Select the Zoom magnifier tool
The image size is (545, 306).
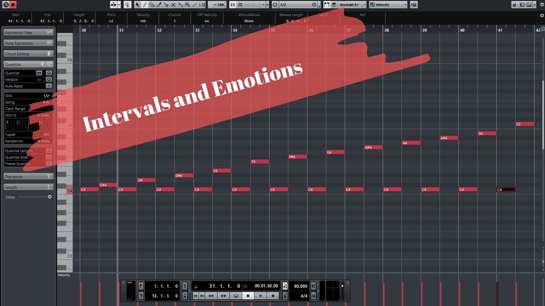click(x=187, y=5)
